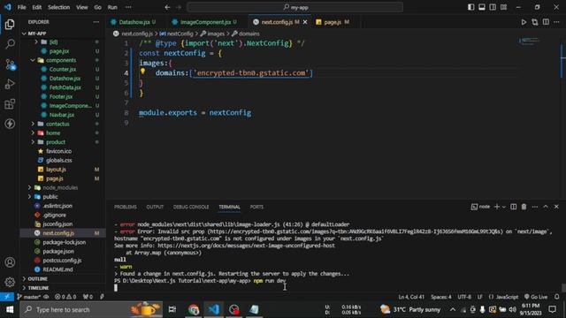Open the Run and Debug view
Viewport: 566px width, 318px height.
(10, 84)
